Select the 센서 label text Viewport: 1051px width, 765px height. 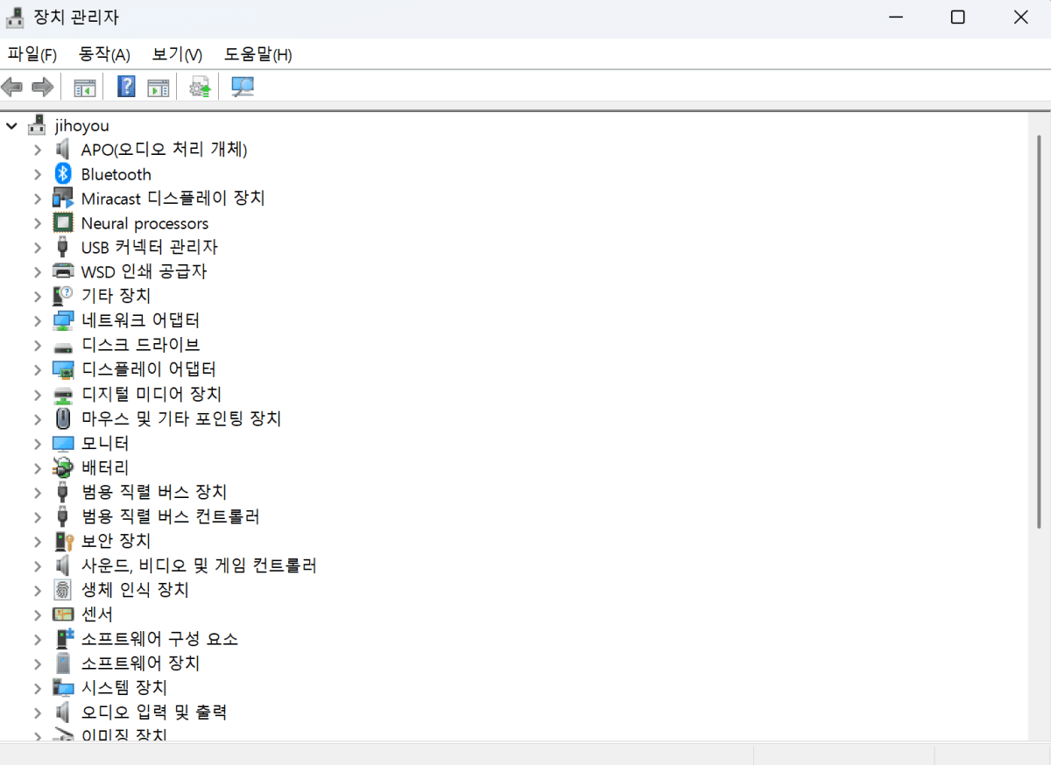[97, 614]
